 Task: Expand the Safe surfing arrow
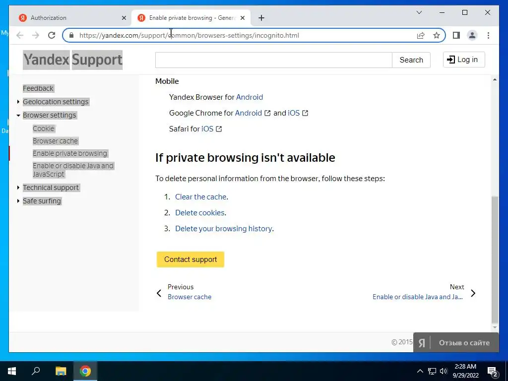[x=18, y=201]
